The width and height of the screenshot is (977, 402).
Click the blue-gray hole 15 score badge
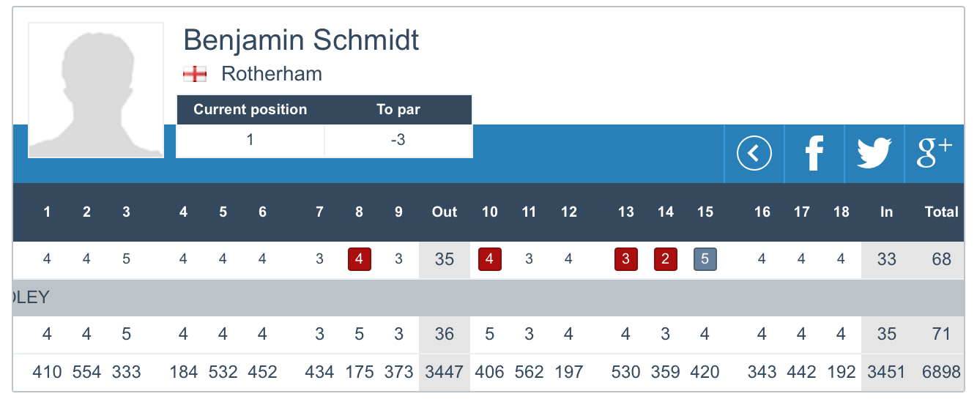(x=705, y=260)
